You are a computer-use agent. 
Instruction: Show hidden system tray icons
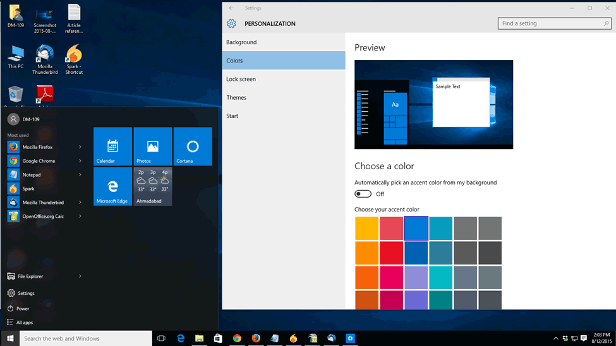(x=555, y=338)
